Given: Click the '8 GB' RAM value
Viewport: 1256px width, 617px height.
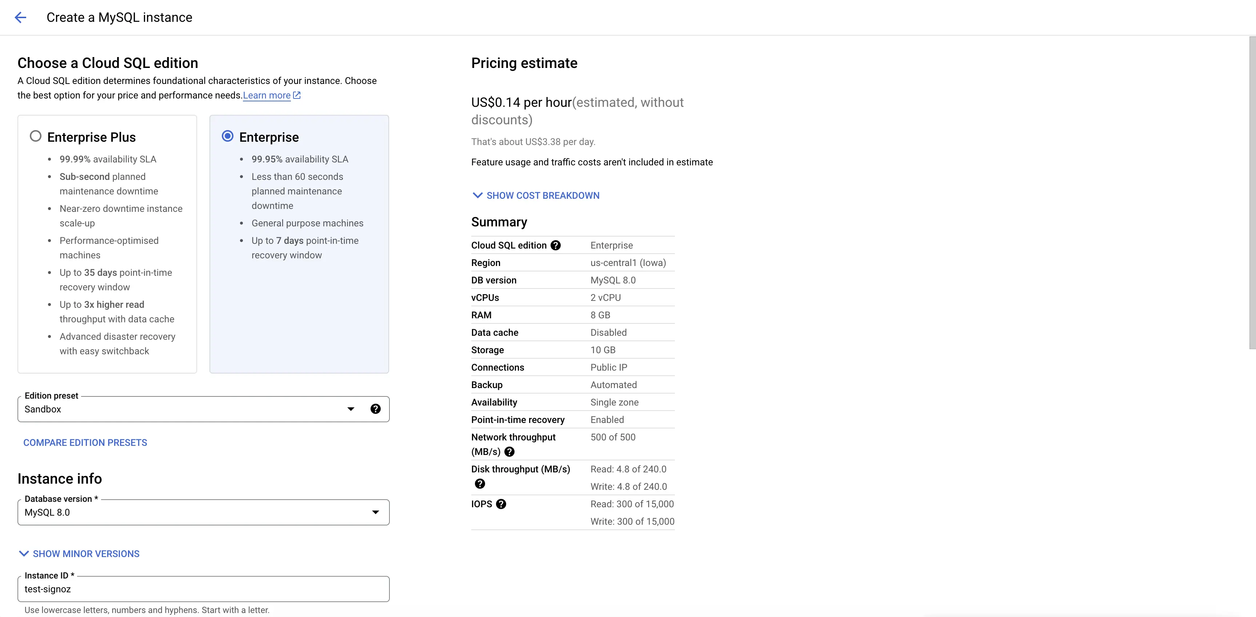Looking at the screenshot, I should point(600,315).
